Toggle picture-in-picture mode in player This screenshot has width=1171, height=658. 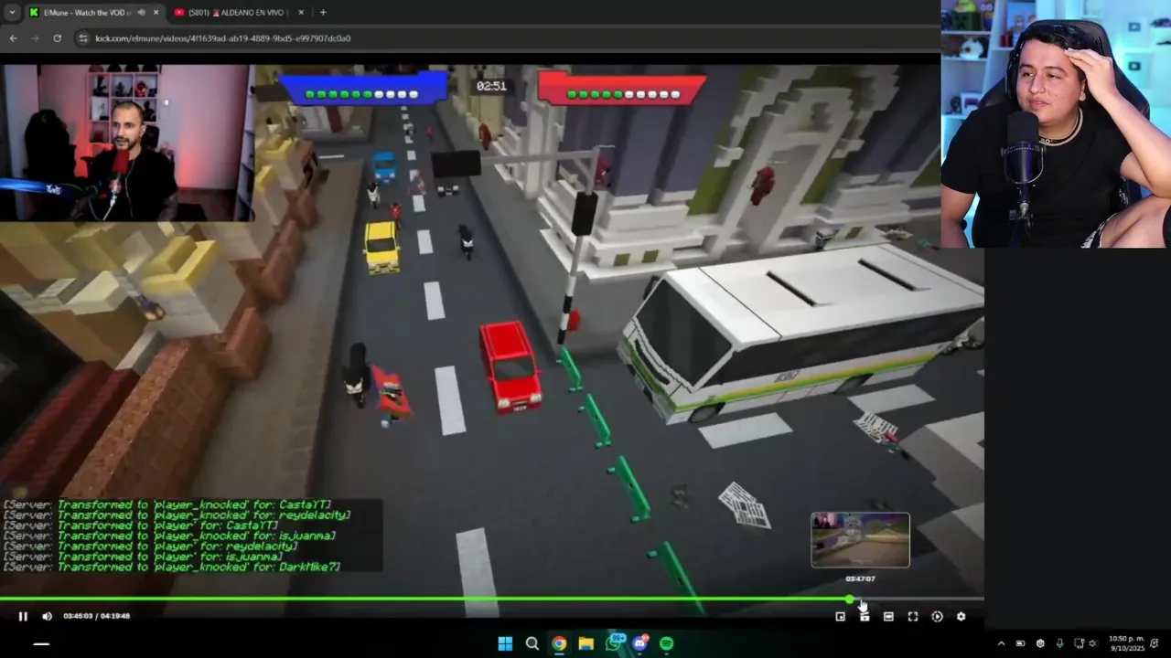pos(841,616)
